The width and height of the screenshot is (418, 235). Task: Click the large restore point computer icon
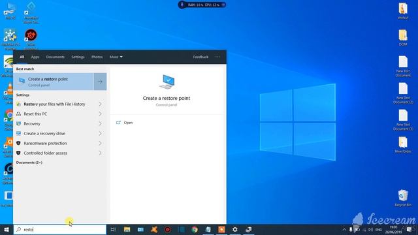167,82
